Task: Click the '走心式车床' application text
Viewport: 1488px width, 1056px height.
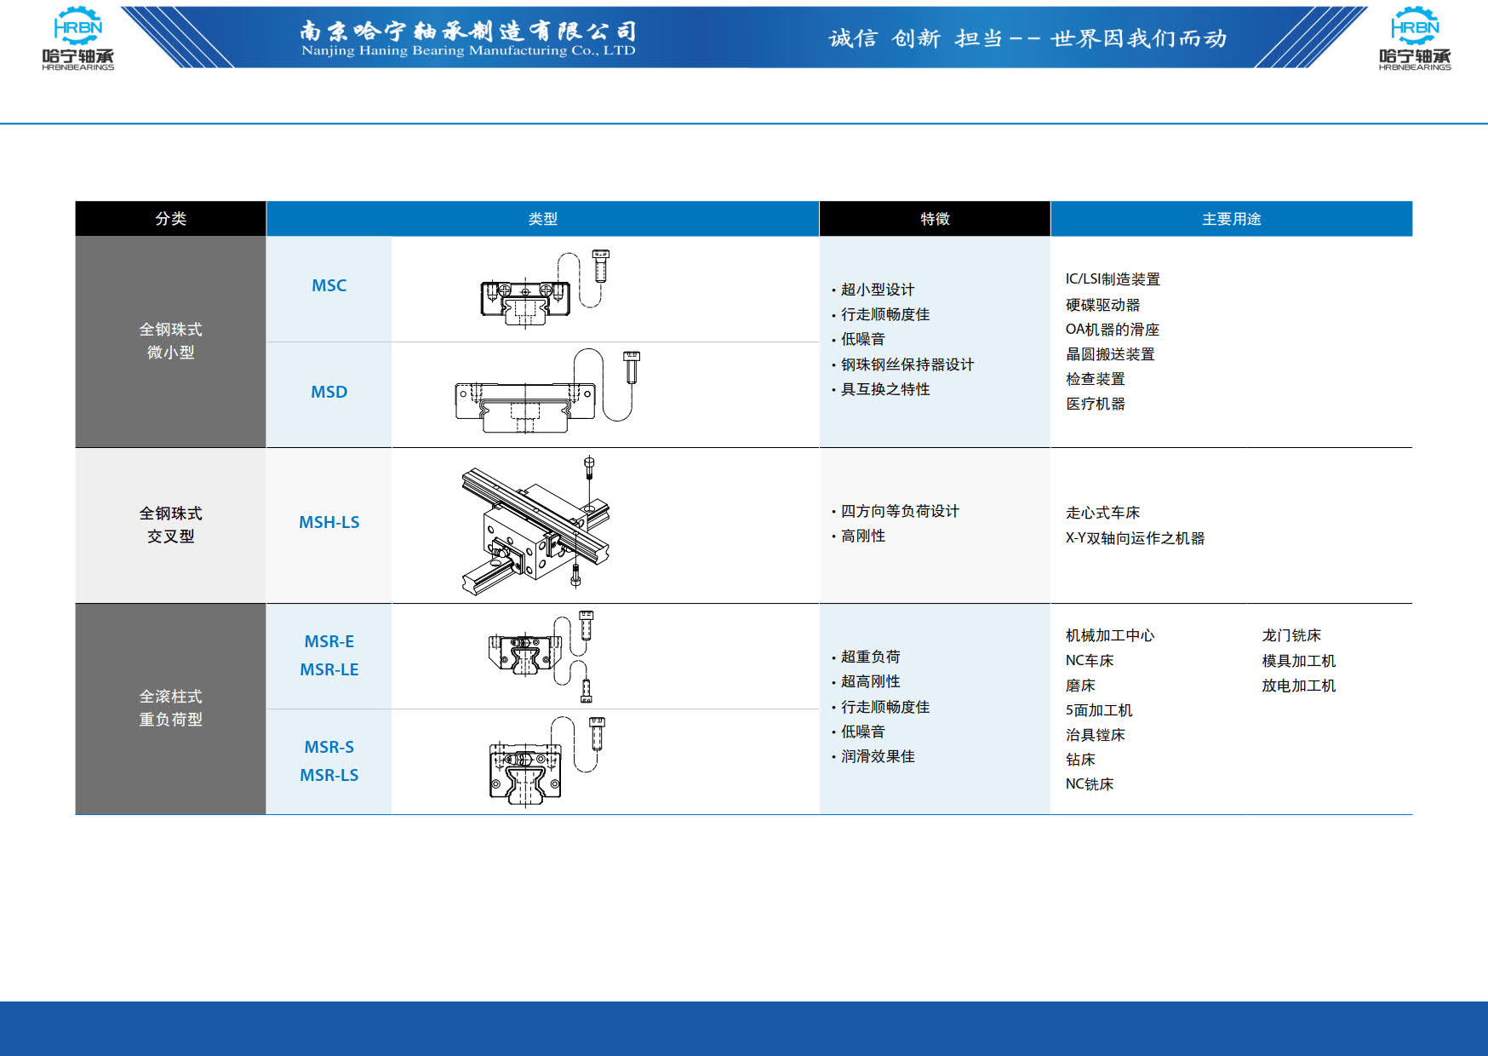Action: (1102, 513)
